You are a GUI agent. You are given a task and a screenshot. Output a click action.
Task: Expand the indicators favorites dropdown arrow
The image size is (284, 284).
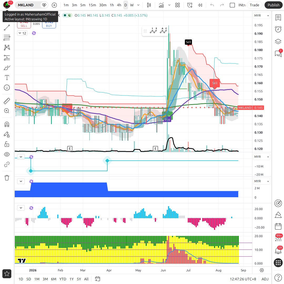pyautogui.click(x=169, y=5)
